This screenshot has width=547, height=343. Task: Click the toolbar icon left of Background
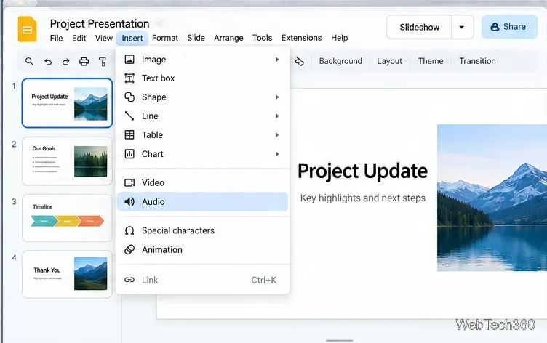coord(299,61)
